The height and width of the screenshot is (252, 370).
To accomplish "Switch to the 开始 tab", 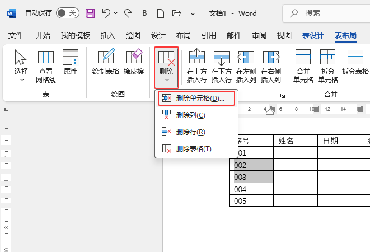I will (43, 35).
